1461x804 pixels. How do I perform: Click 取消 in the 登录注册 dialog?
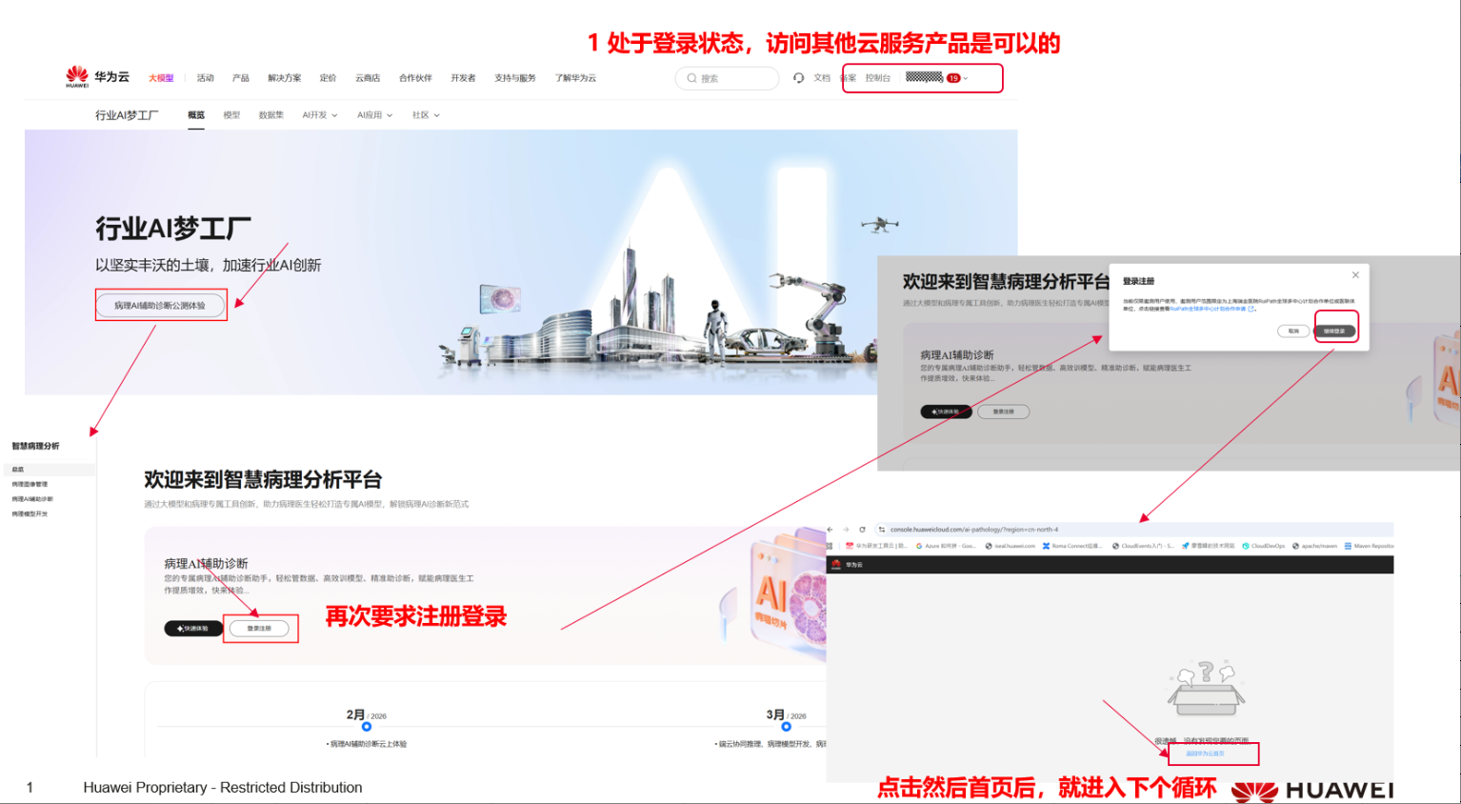[1293, 332]
